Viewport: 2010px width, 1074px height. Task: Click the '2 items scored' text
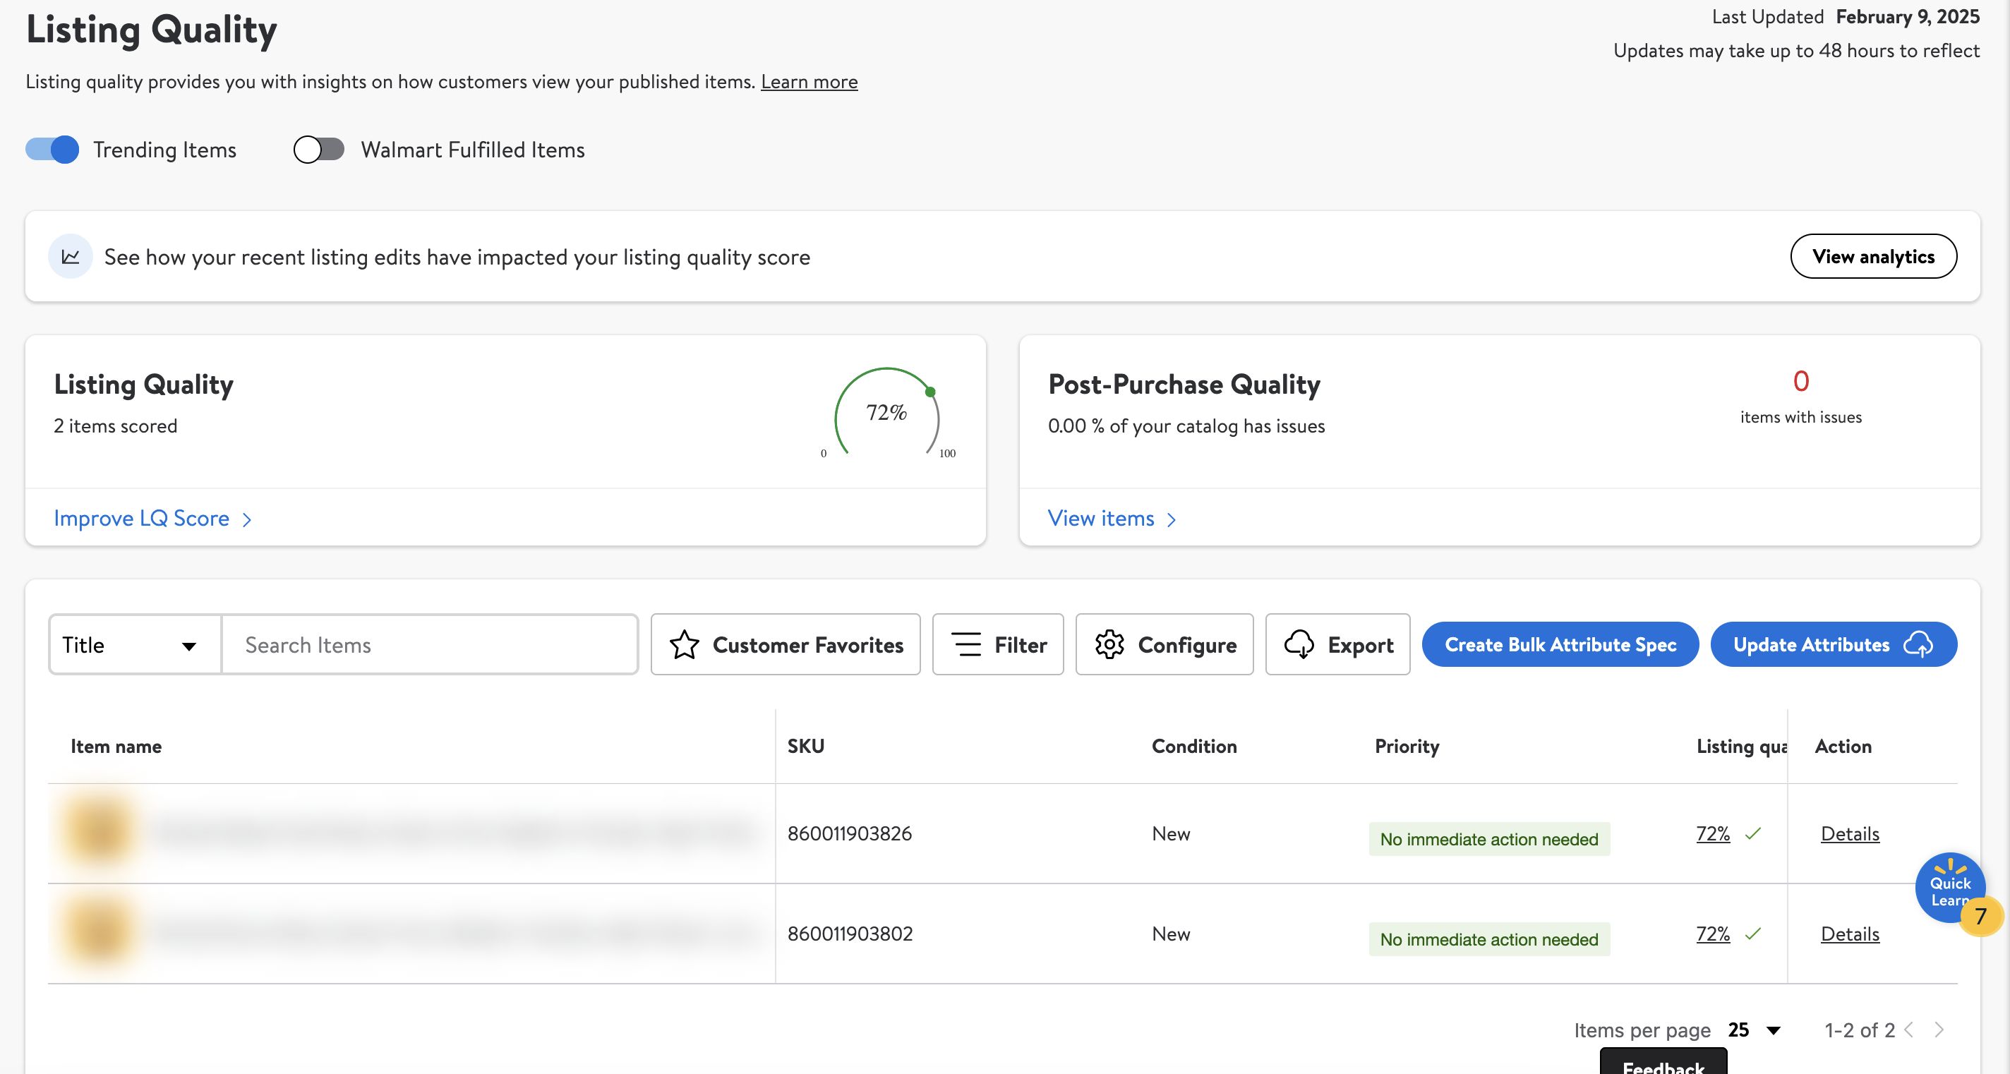tap(116, 426)
